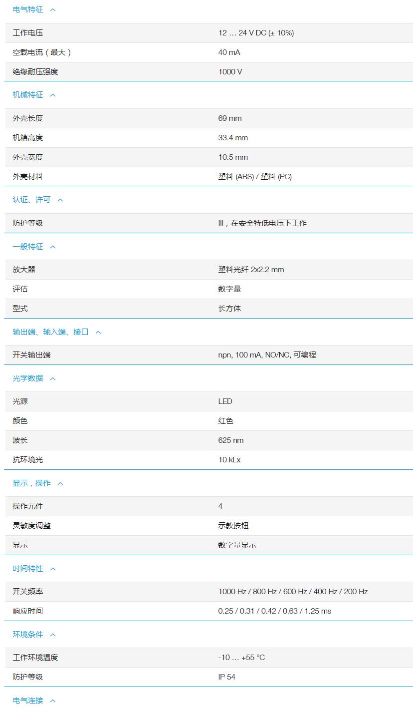Screen dimensions: 413x713
Task: Click the 外壳材料 specification row
Action: coord(206,176)
